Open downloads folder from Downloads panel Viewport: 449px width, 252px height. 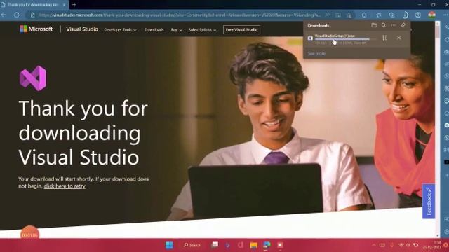point(374,25)
